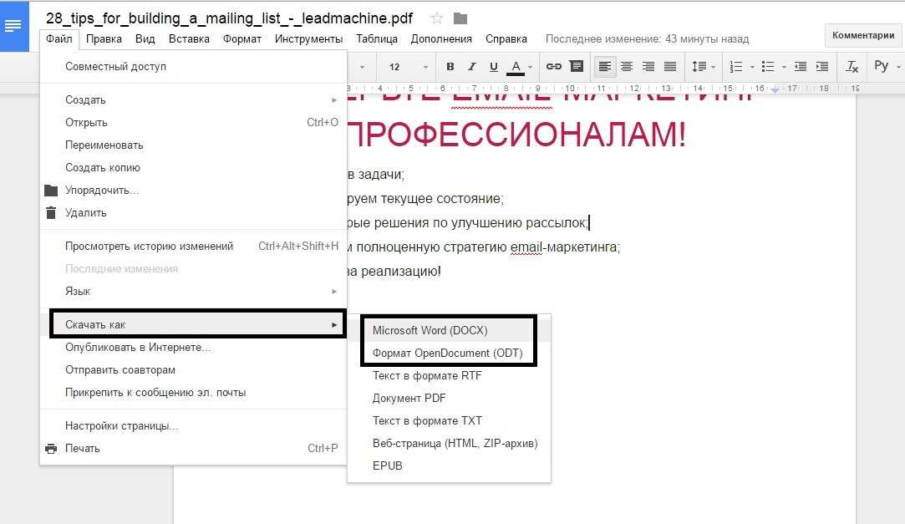
Task: Download as EPUB
Action: [x=449, y=465]
